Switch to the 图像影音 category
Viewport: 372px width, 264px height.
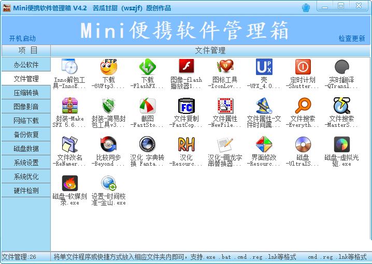coord(26,107)
